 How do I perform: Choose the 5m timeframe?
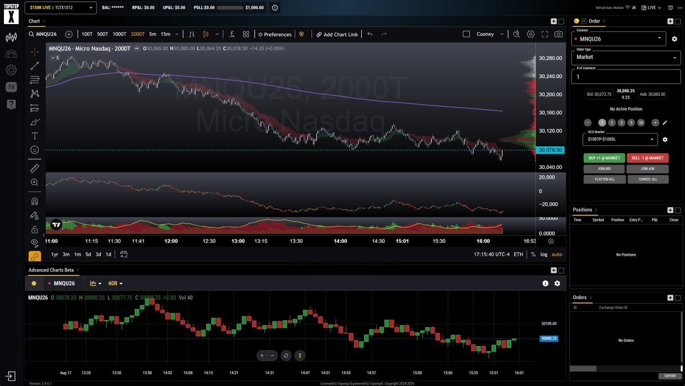click(x=152, y=34)
